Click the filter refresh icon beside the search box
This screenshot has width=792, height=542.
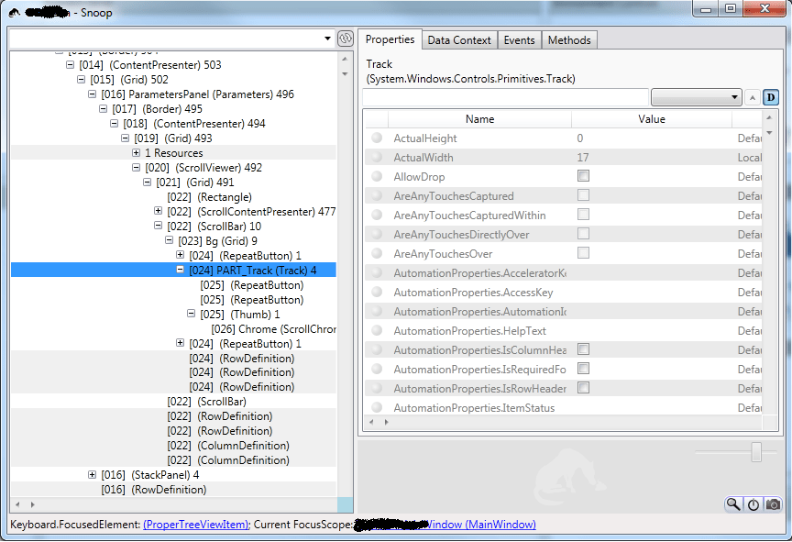coord(345,39)
